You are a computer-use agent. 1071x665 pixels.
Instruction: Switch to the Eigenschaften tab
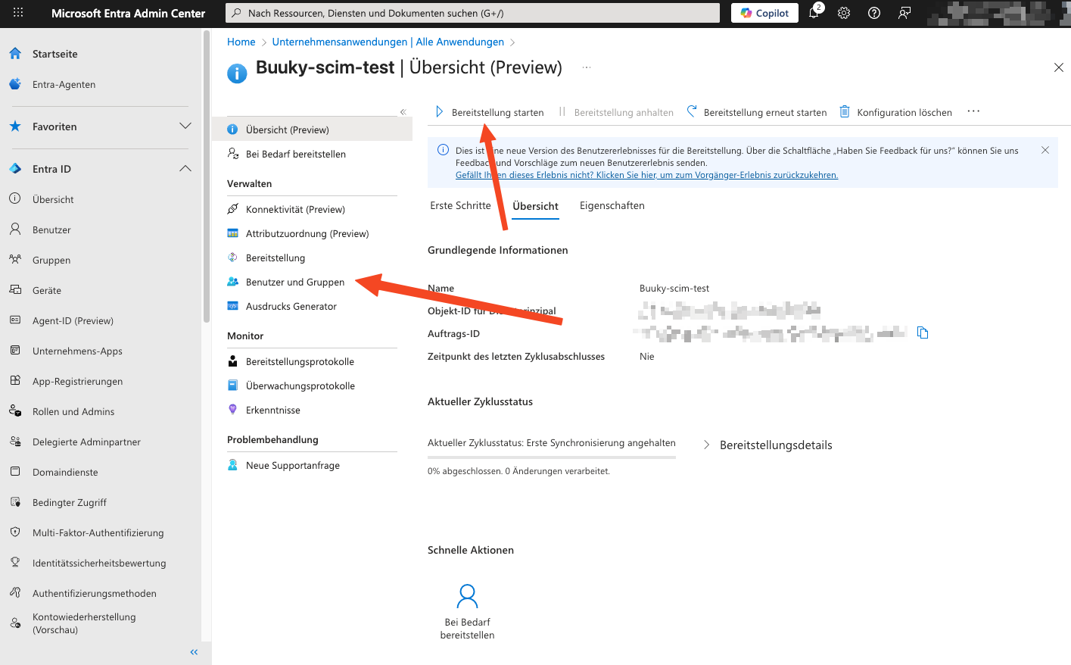tap(612, 206)
